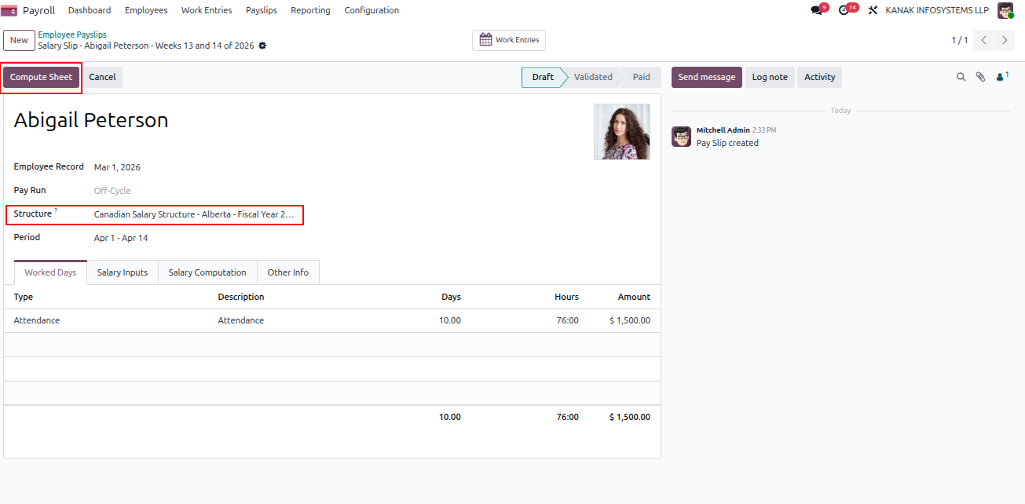
Task: Switch to the Salary Computation tab
Action: [207, 272]
